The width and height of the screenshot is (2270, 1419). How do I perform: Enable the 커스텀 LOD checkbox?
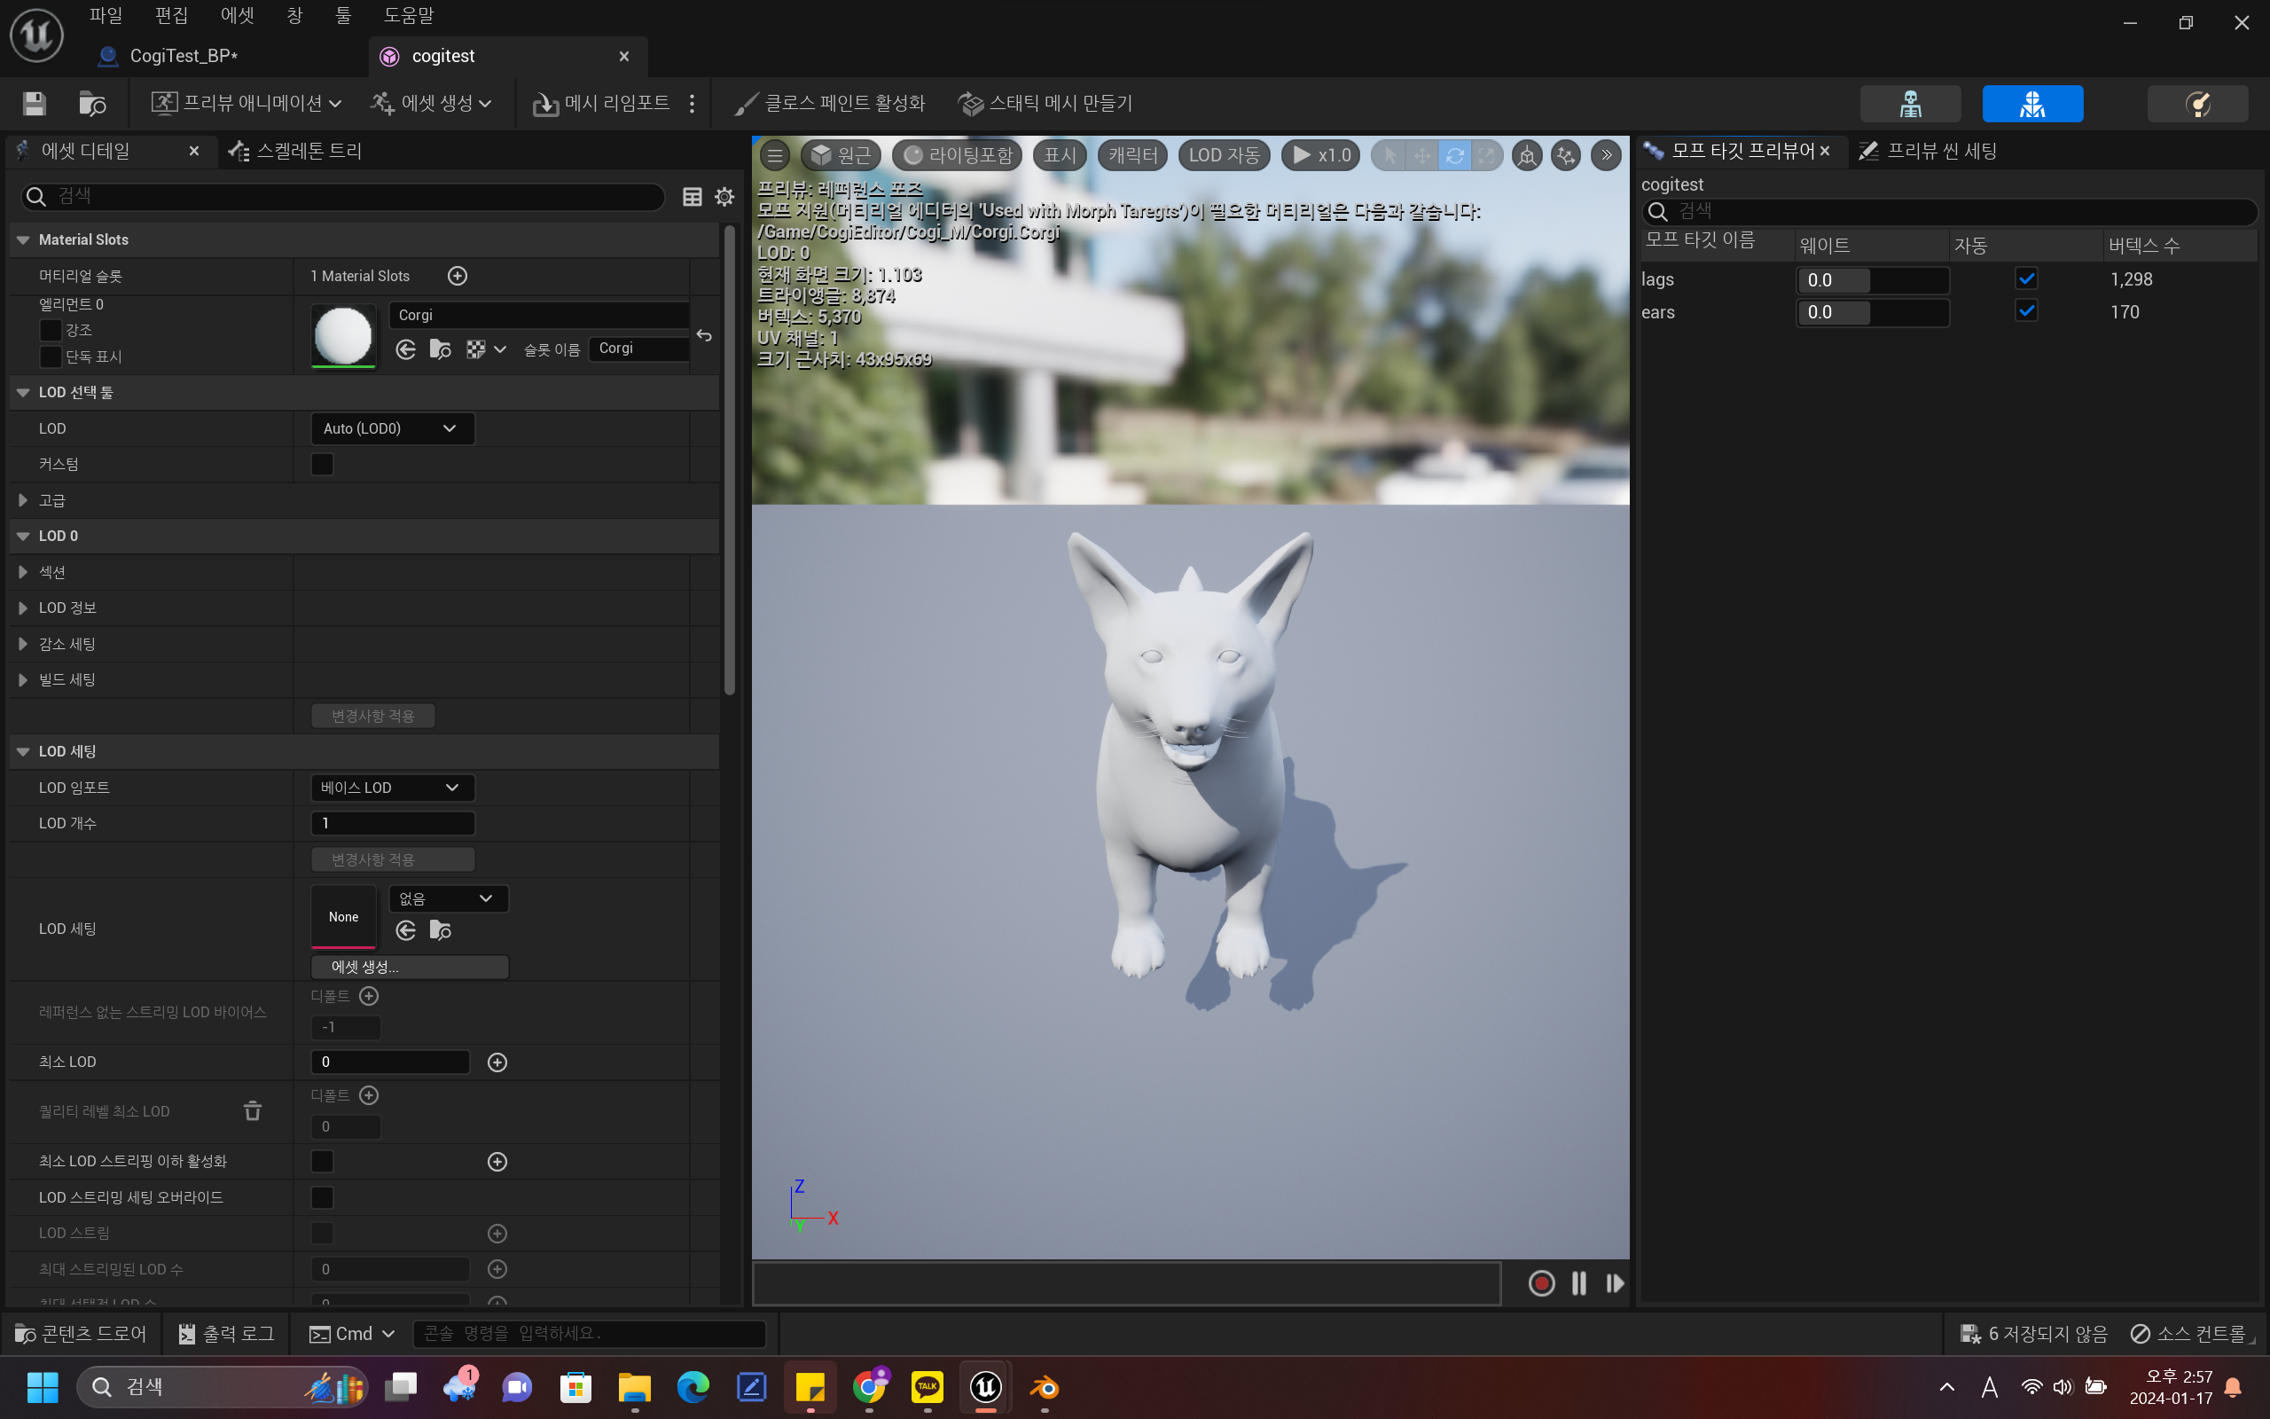pos(322,465)
